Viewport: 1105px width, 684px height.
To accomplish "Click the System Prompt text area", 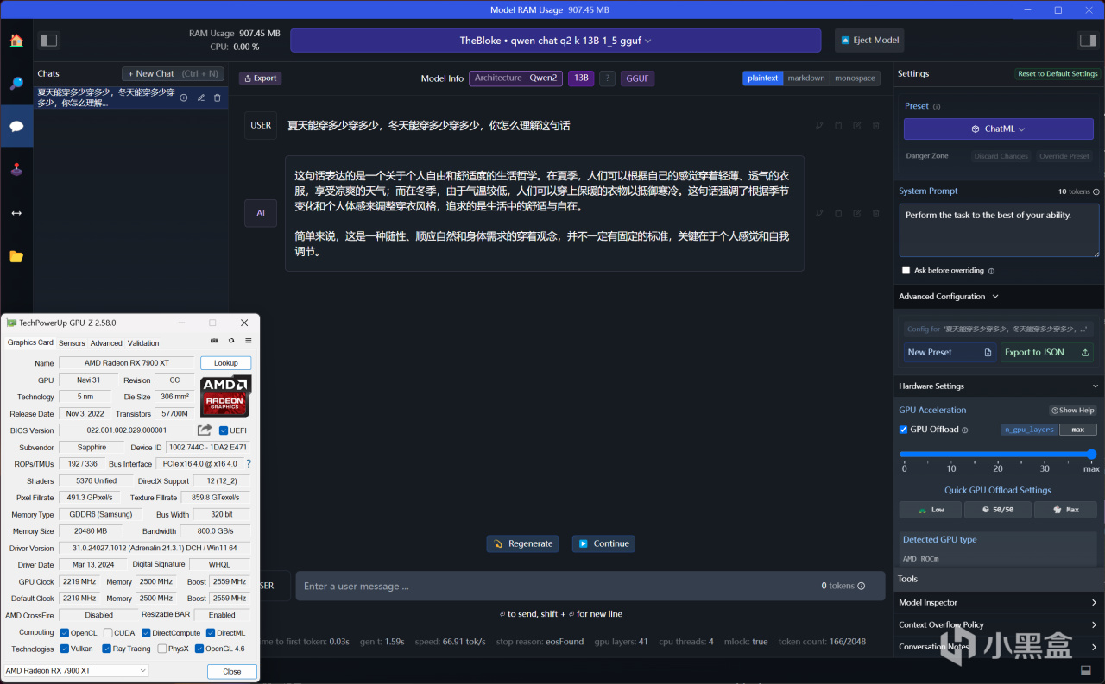I will point(999,230).
